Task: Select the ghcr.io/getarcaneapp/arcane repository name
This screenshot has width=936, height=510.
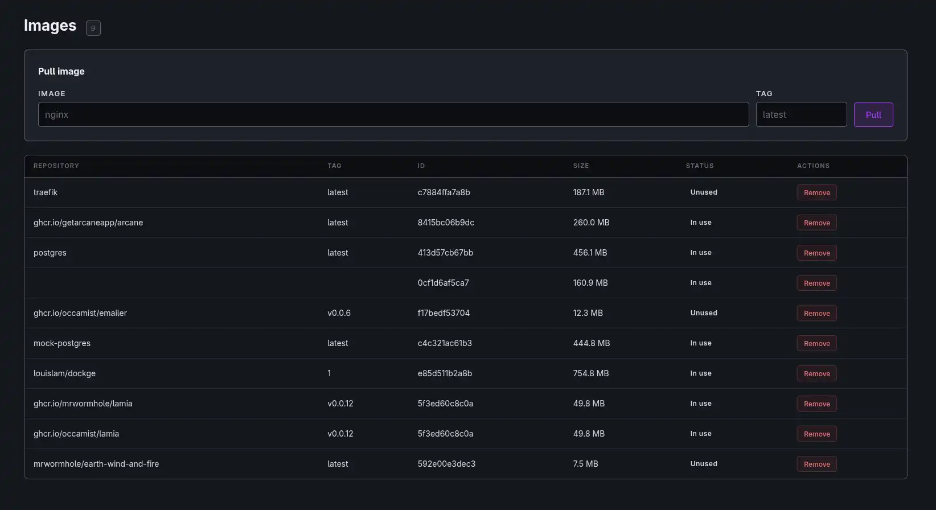Action: [88, 223]
